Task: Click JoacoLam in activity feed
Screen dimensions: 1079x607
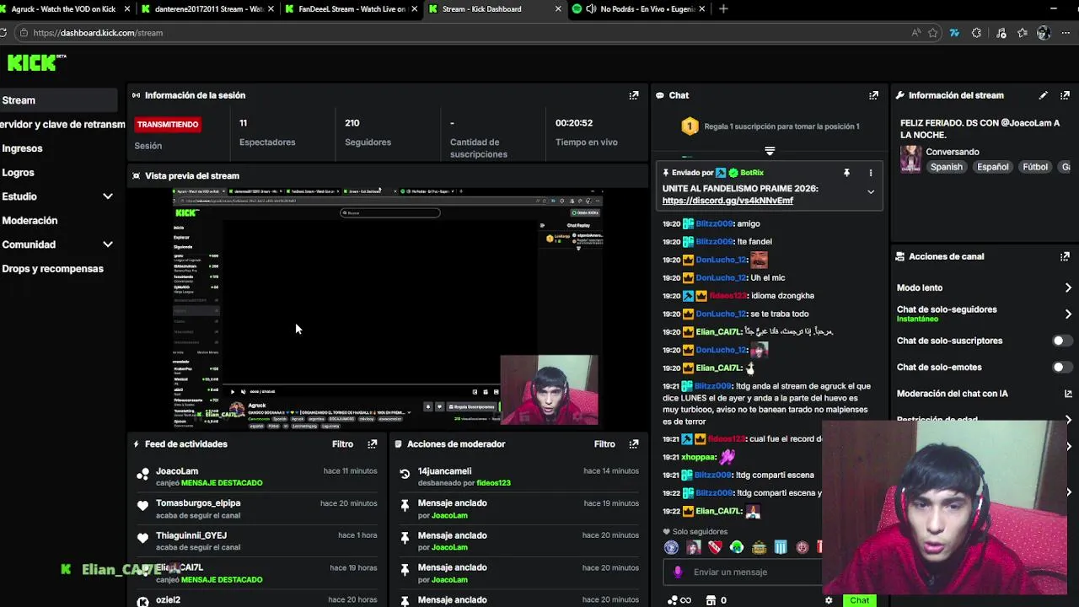Action: (x=177, y=471)
